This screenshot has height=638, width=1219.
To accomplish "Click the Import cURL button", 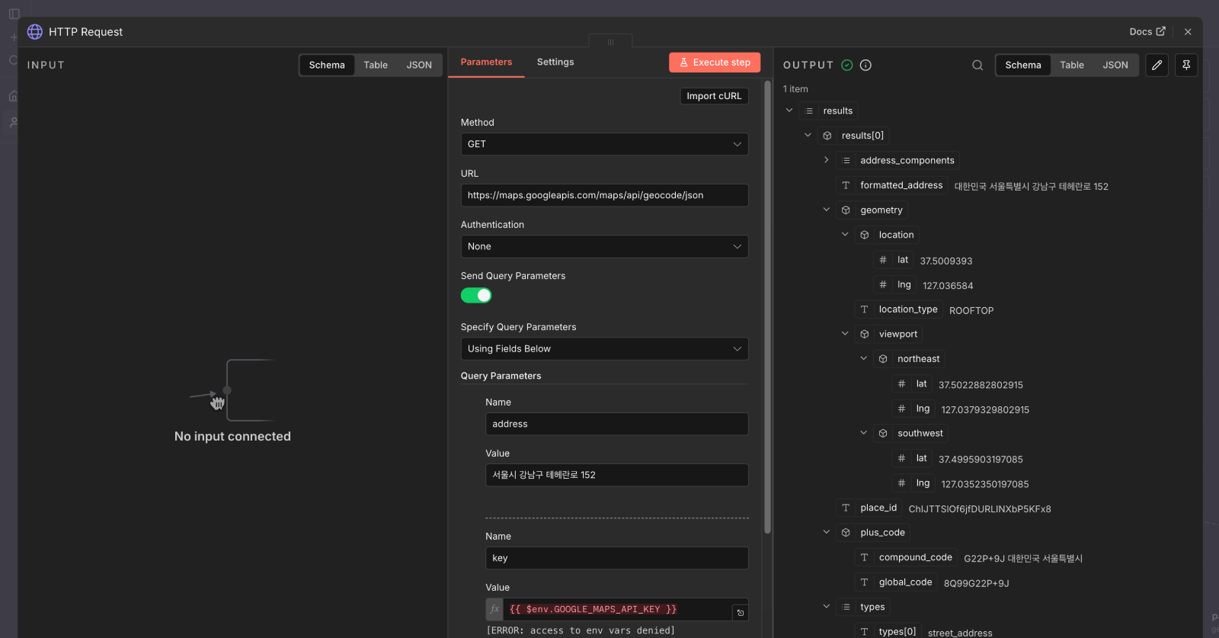I will (714, 96).
